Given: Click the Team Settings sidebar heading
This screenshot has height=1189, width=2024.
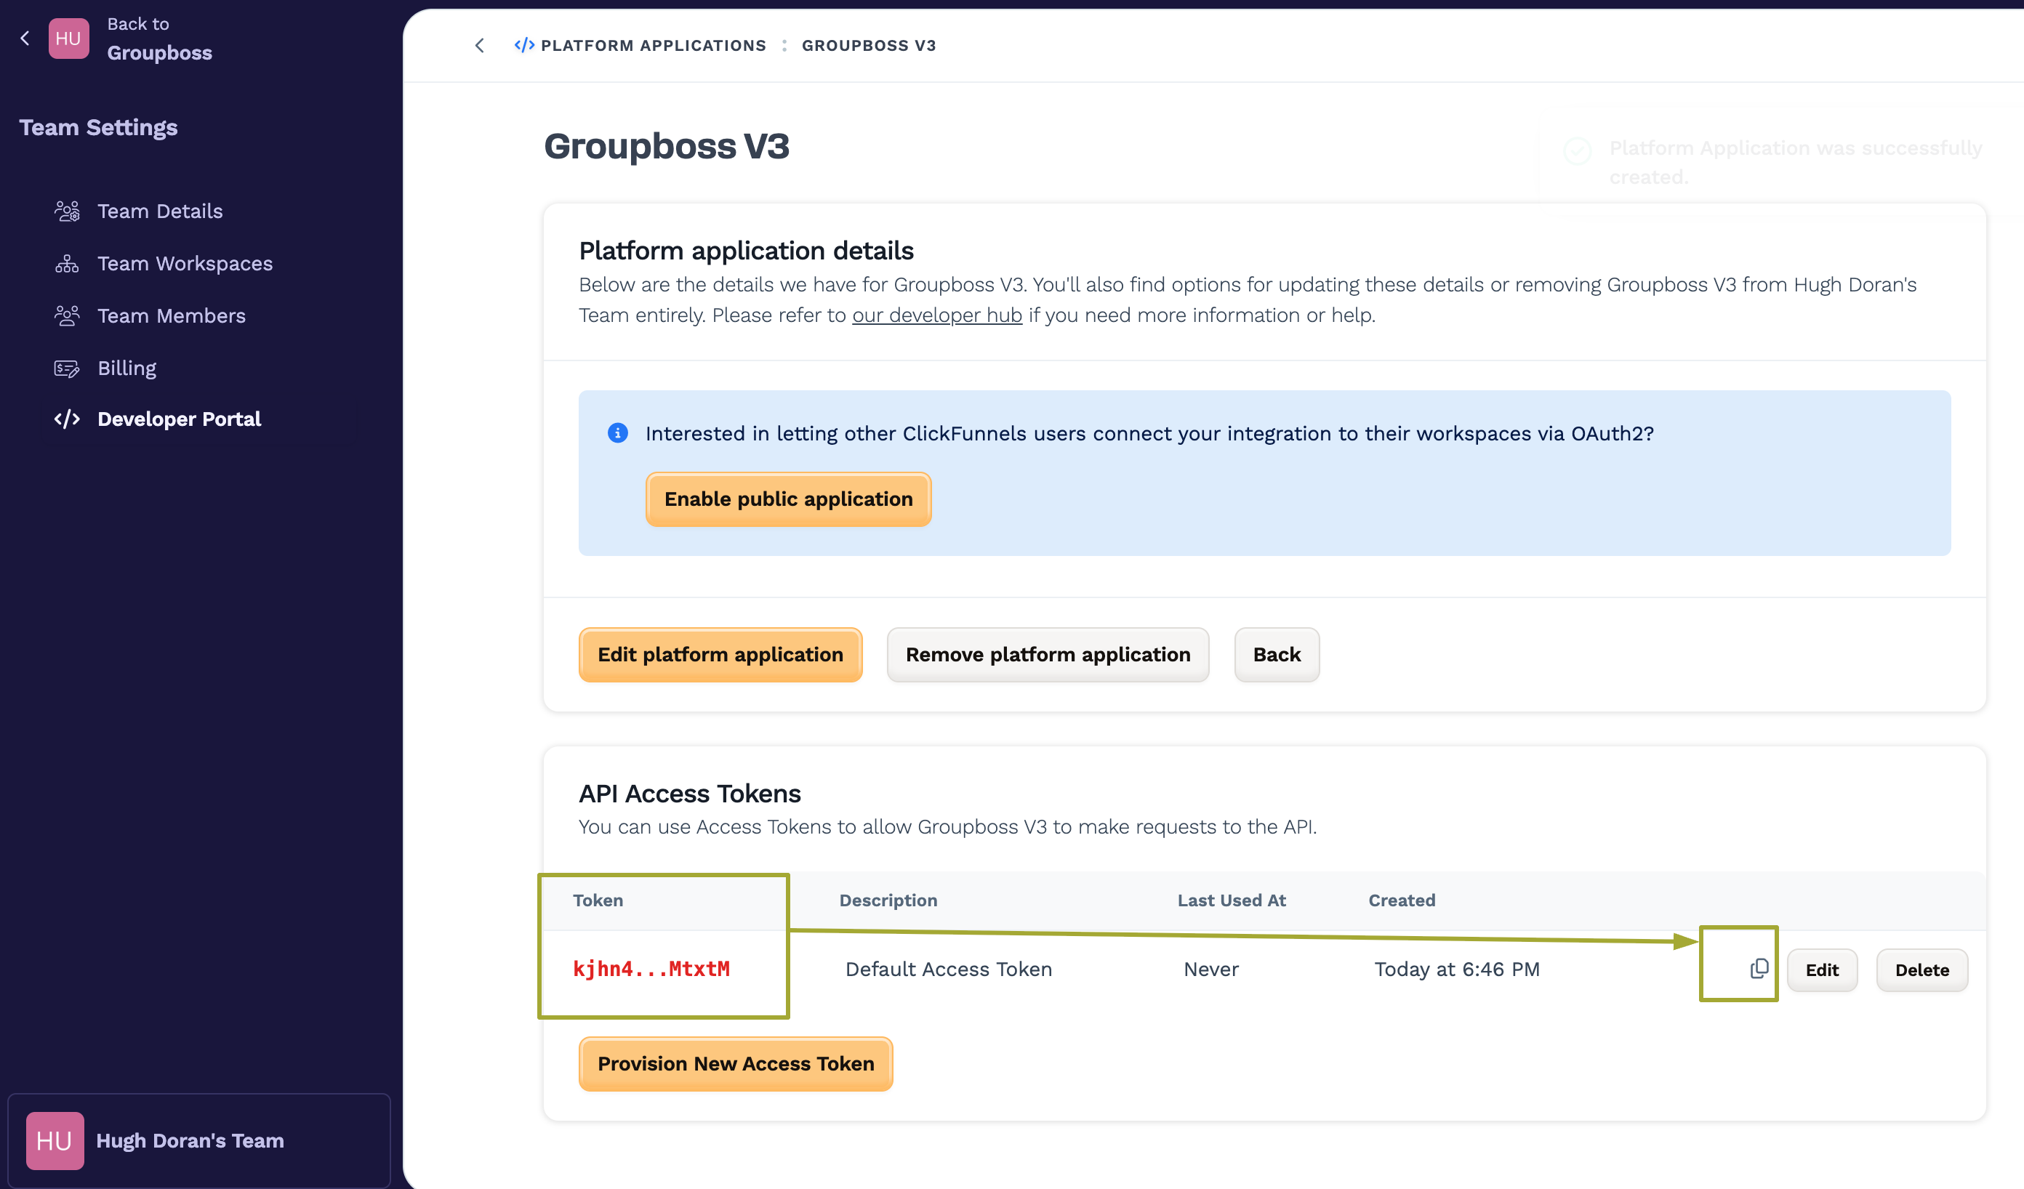Looking at the screenshot, I should tap(98, 128).
